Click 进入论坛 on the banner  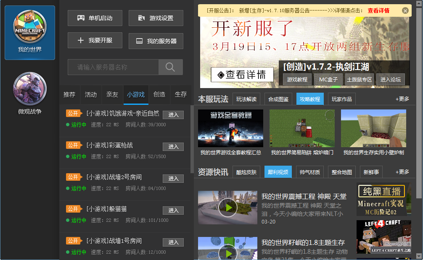pyautogui.click(x=390, y=79)
